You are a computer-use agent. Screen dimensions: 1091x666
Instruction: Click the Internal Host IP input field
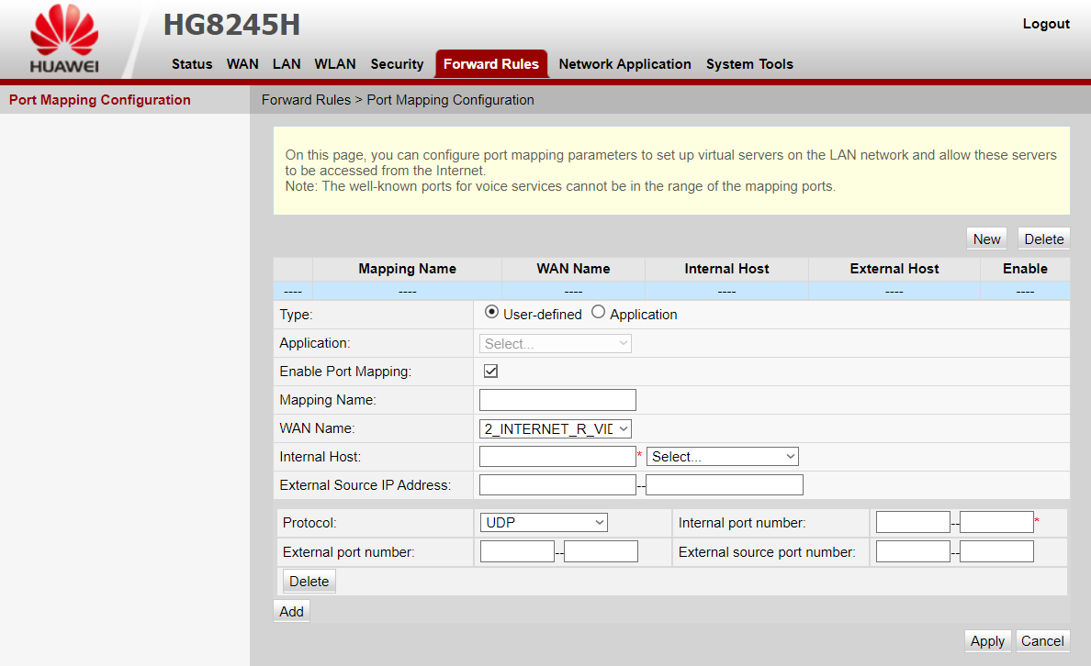click(557, 457)
